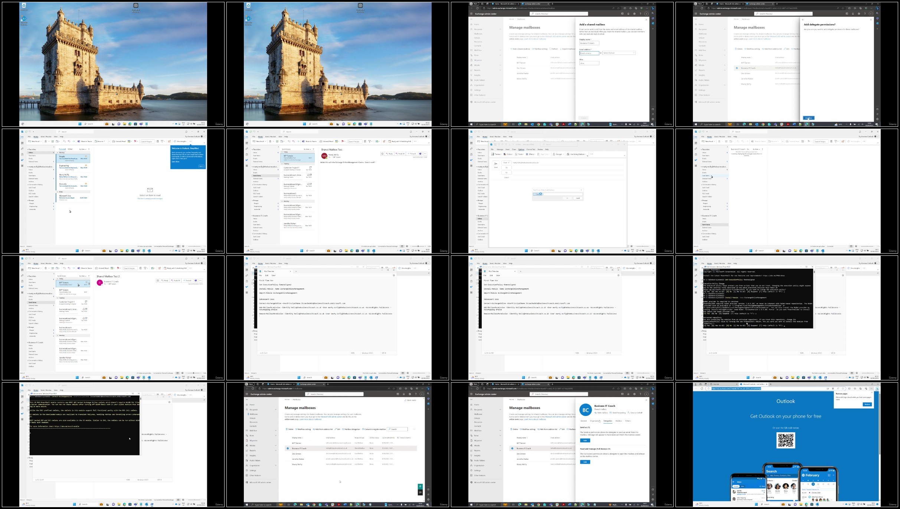Screen dimensions: 900x509
Task: Click the Draw tab in compose window
Action: (514, 149)
